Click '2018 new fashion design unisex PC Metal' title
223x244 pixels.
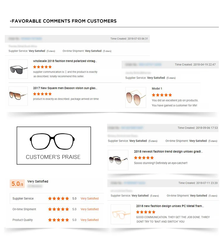tap(170, 206)
